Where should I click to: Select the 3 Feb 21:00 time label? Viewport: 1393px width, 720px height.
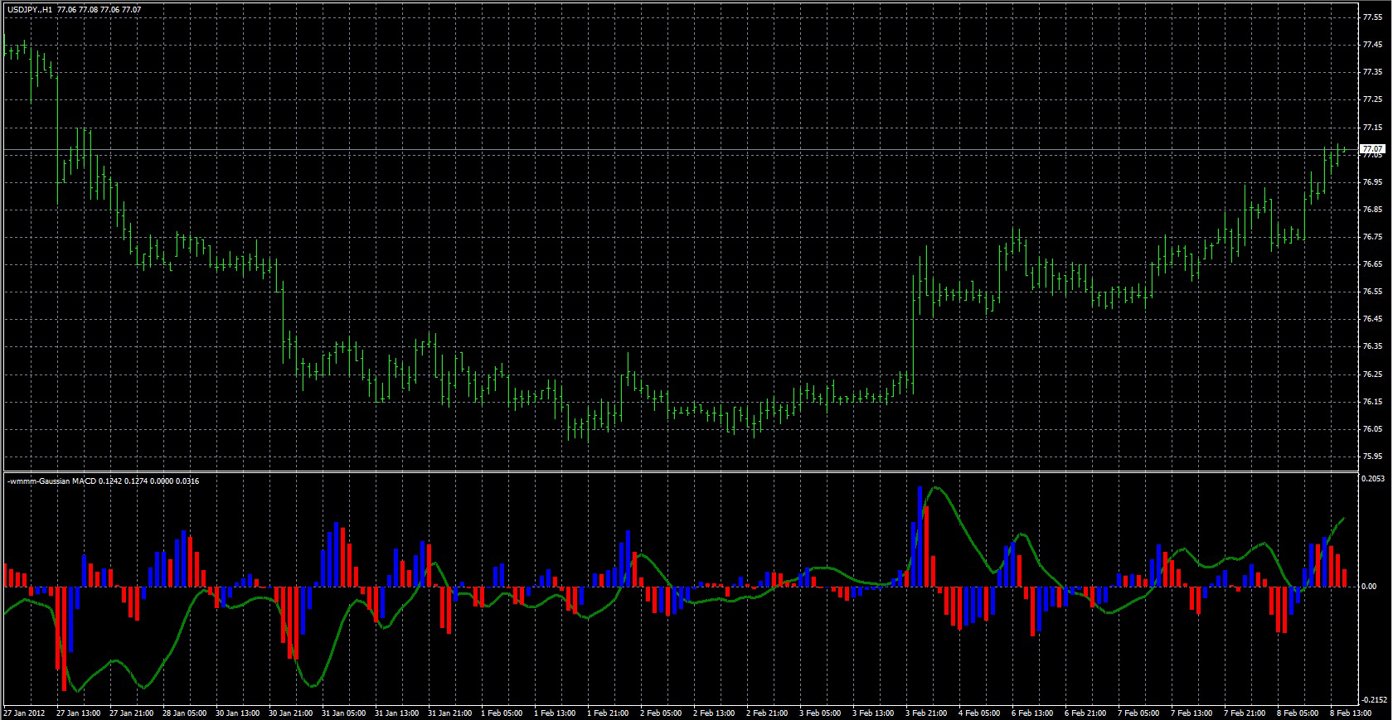point(928,713)
